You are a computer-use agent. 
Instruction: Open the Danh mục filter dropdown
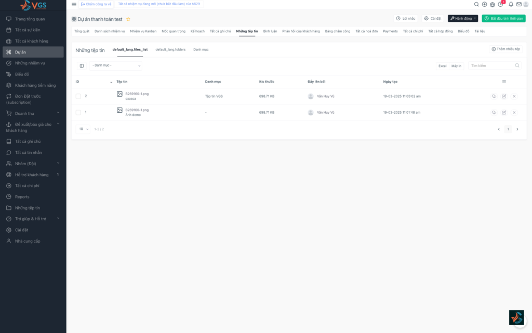116,65
